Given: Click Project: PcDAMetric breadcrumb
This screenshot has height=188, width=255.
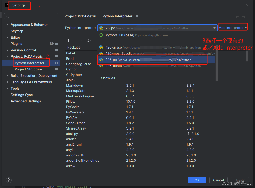Looking at the screenshot, I should [x=81, y=16].
